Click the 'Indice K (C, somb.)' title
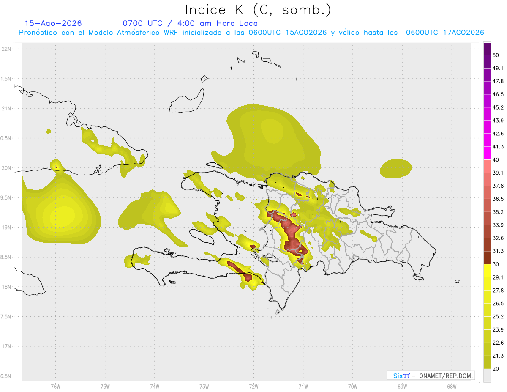Viewport: 507px width, 392px height. [x=258, y=10]
